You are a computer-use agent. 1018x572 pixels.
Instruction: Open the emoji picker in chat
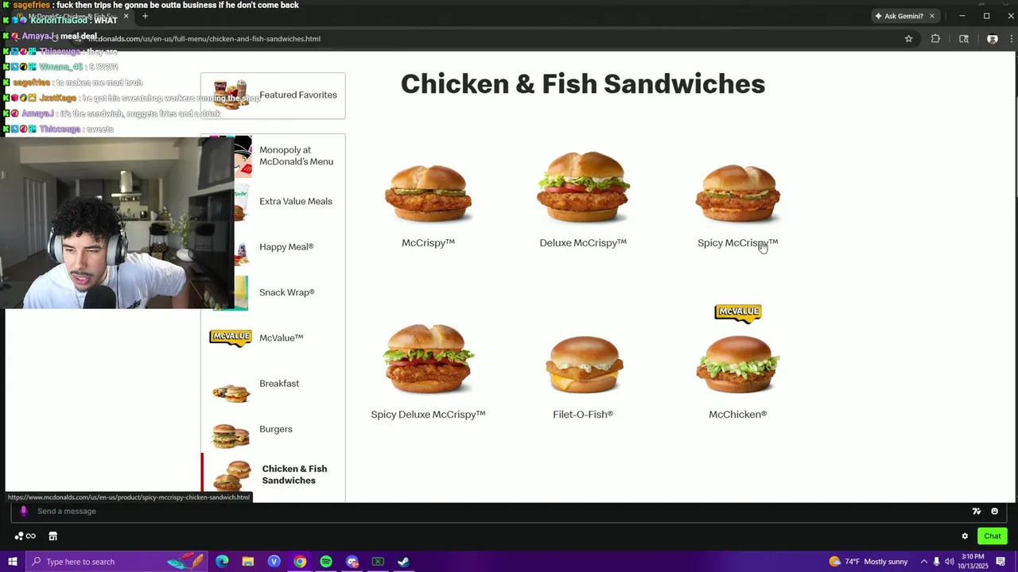coord(994,512)
